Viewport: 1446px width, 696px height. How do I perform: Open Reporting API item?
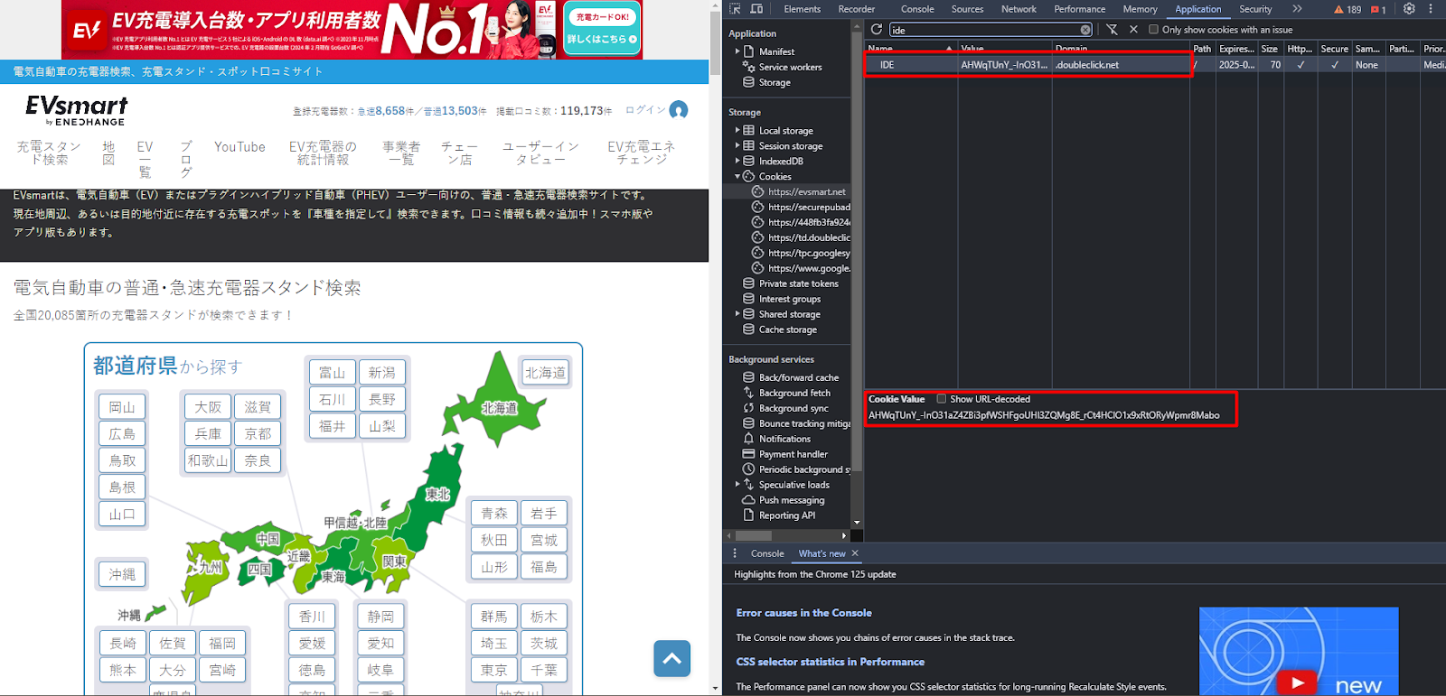786,515
